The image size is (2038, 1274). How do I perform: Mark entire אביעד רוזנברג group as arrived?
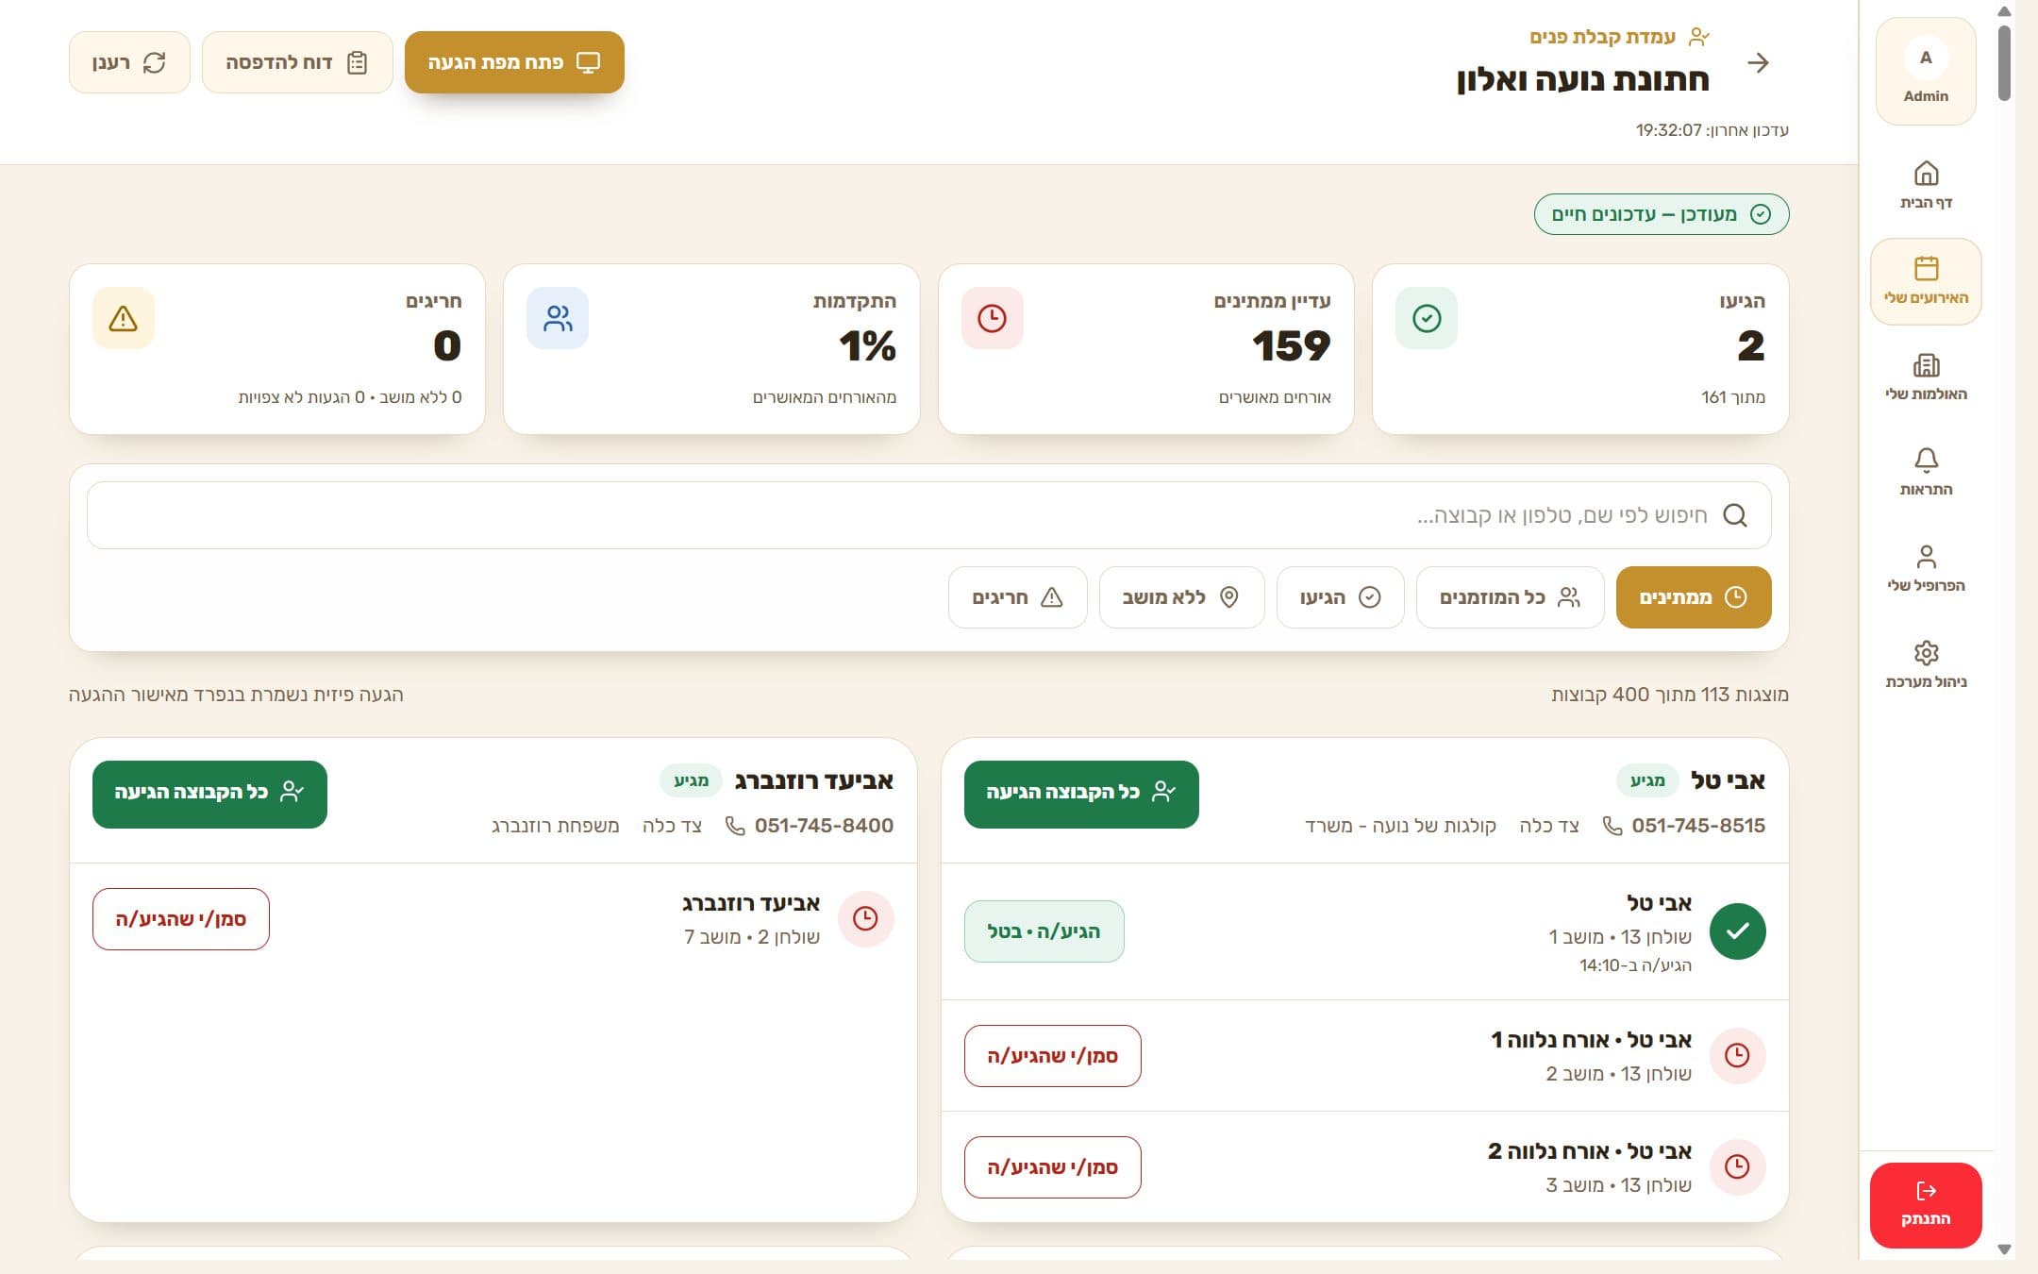point(209,794)
